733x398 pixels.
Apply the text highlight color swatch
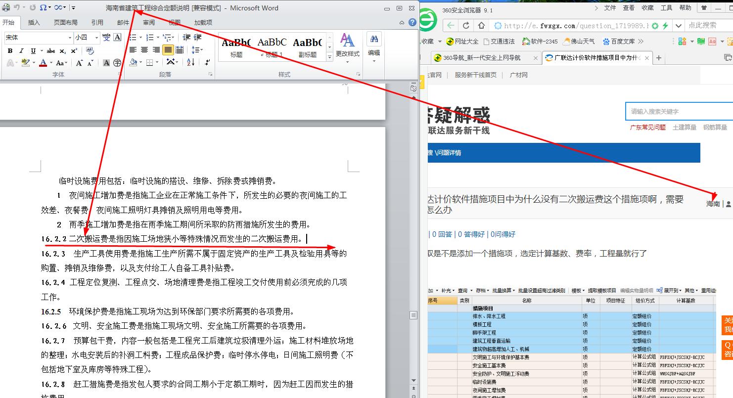[25, 63]
